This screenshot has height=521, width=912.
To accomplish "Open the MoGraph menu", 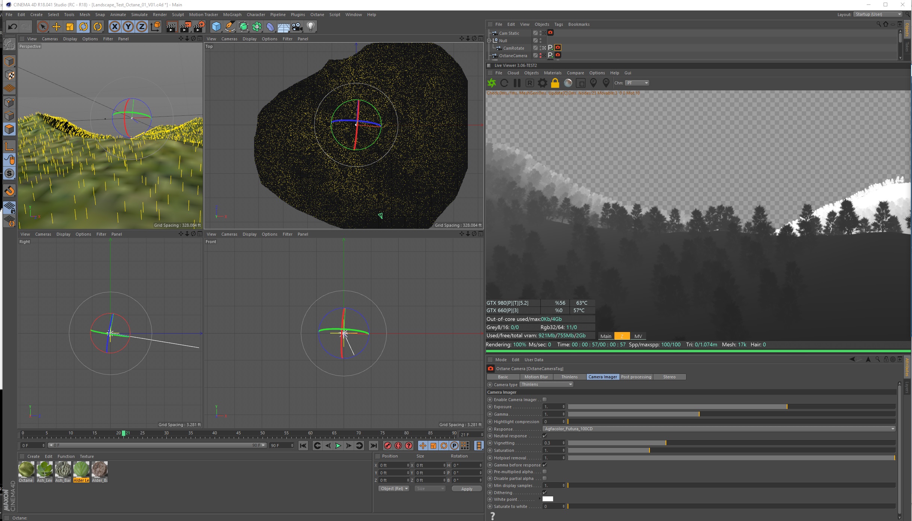I will click(232, 15).
